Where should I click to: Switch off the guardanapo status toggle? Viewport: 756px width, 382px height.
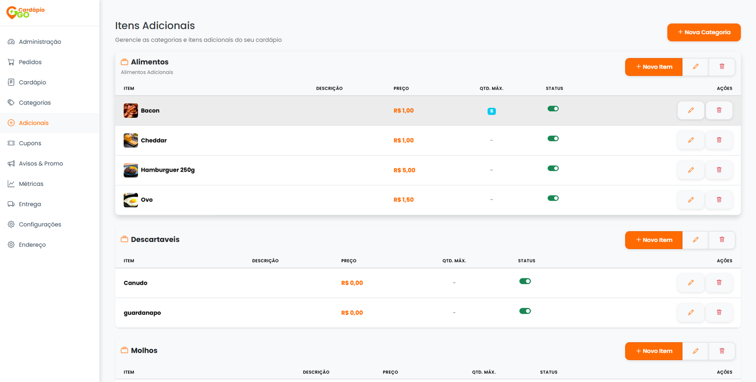click(x=525, y=311)
